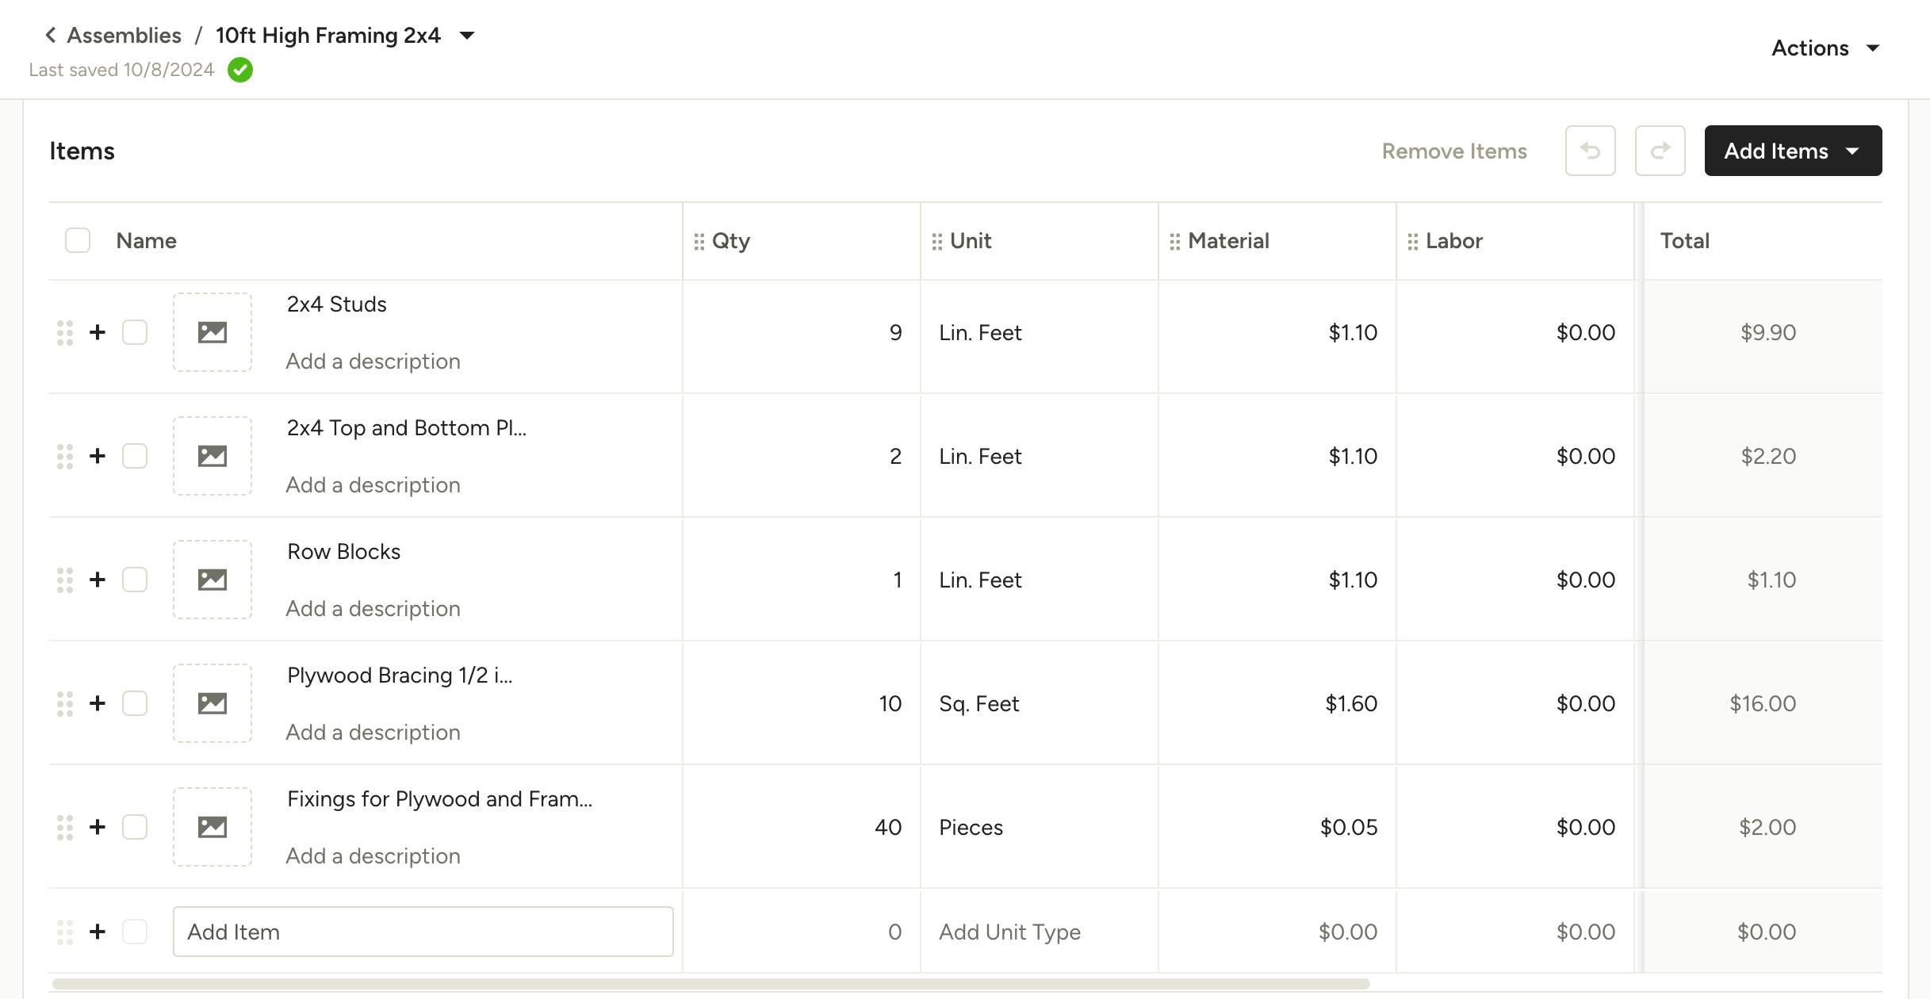Click the $16.00 total cell
The height and width of the screenshot is (999, 1930).
coord(1762,703)
